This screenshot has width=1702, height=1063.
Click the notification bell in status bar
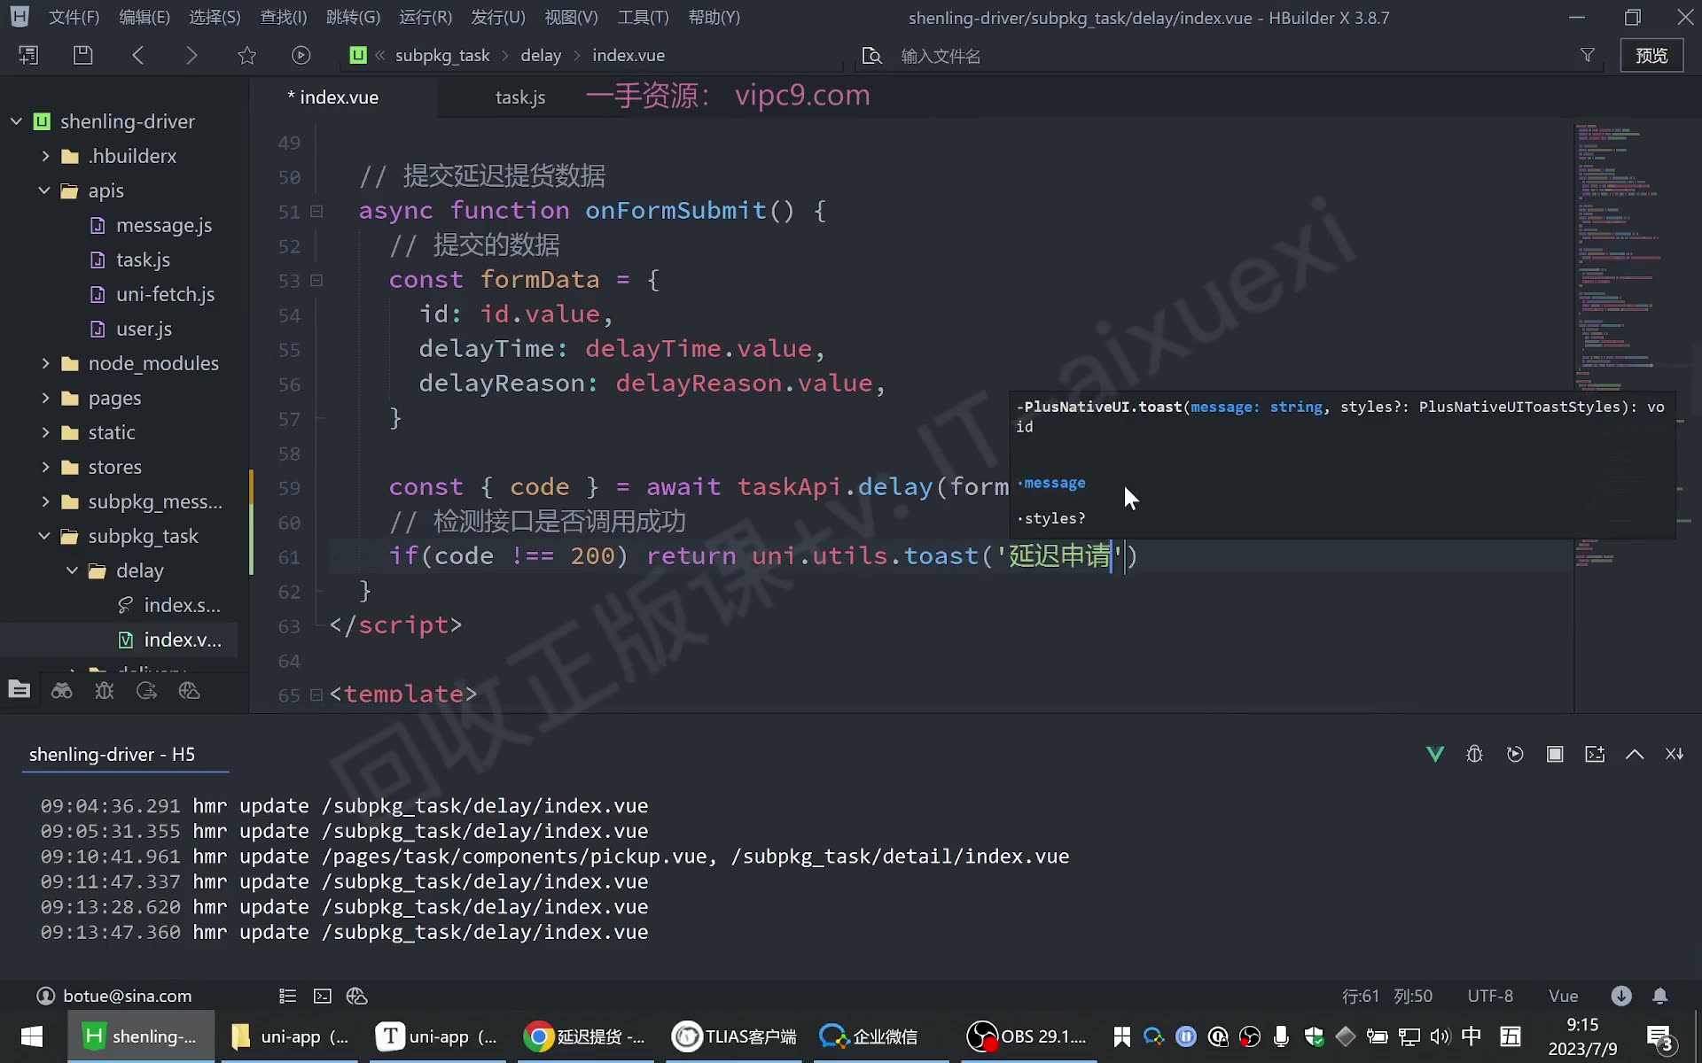coord(1660,996)
